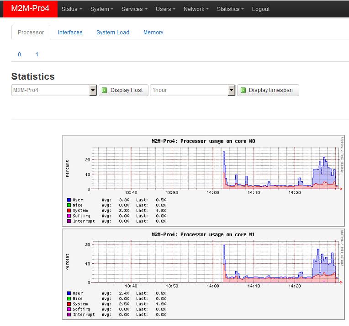The width and height of the screenshot is (349, 326).
Task: Switch to the System Load tab
Action: 113,33
